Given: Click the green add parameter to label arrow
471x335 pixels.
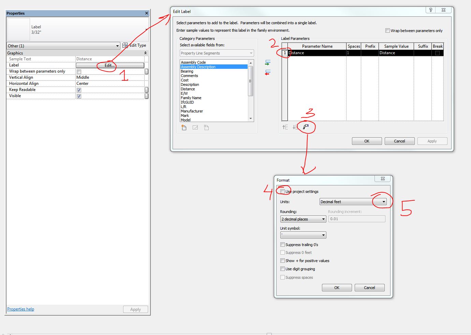Looking at the screenshot, I should coord(268,63).
